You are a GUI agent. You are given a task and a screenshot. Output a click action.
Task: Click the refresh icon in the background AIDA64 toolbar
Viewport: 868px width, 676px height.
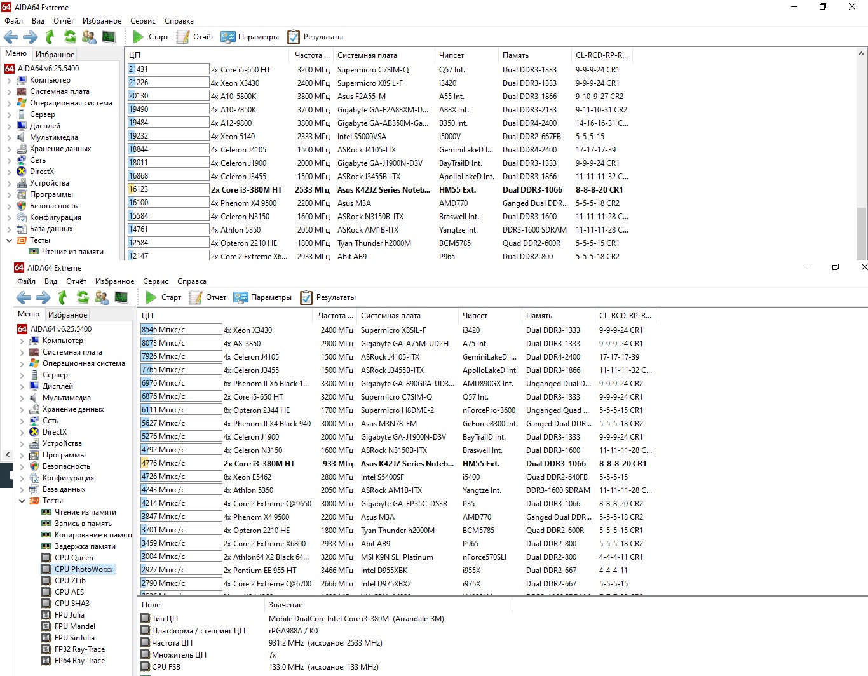tap(70, 37)
